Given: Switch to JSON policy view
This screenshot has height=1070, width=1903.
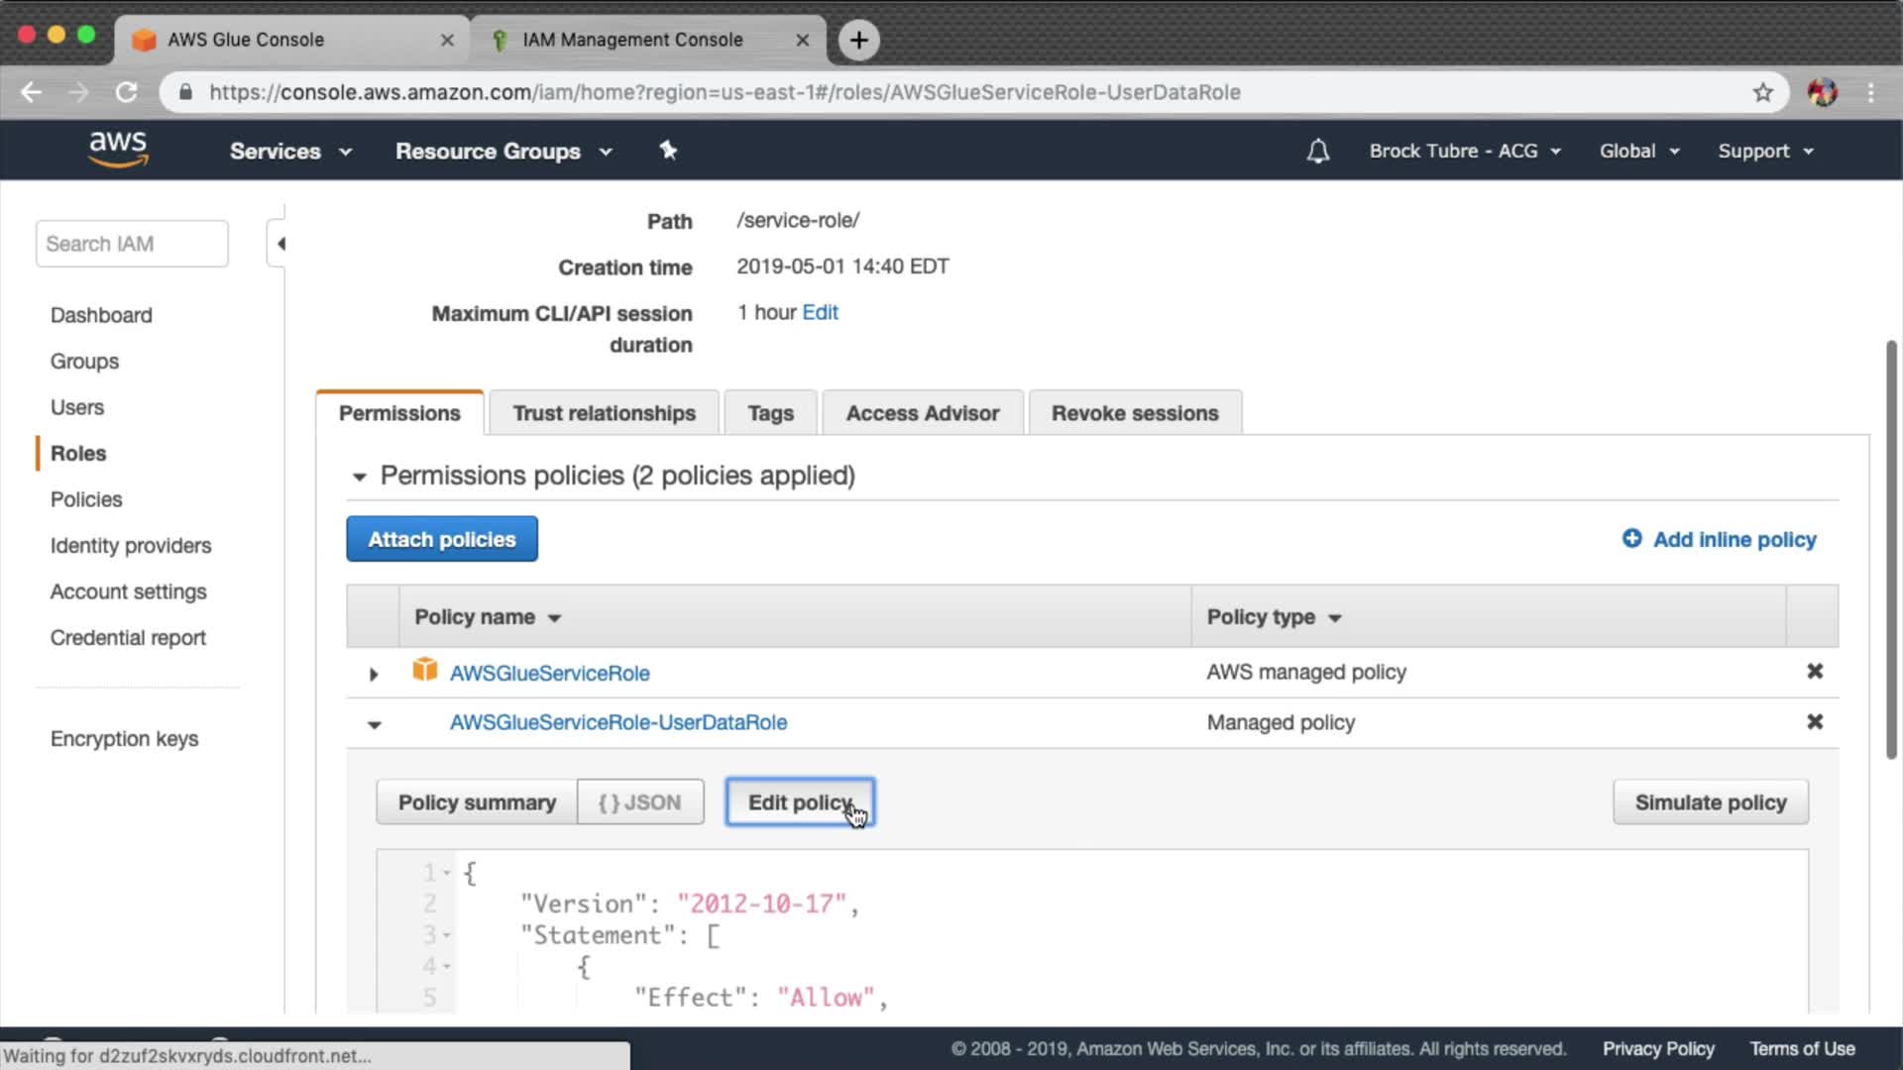Looking at the screenshot, I should [640, 802].
